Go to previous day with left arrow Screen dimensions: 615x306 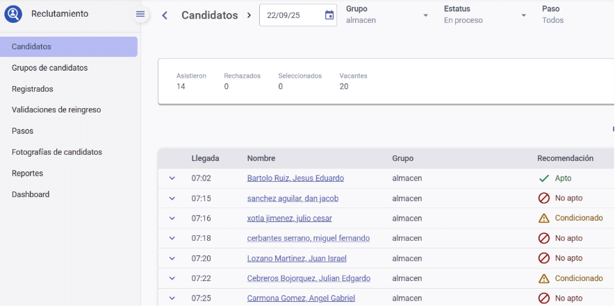[x=165, y=15]
